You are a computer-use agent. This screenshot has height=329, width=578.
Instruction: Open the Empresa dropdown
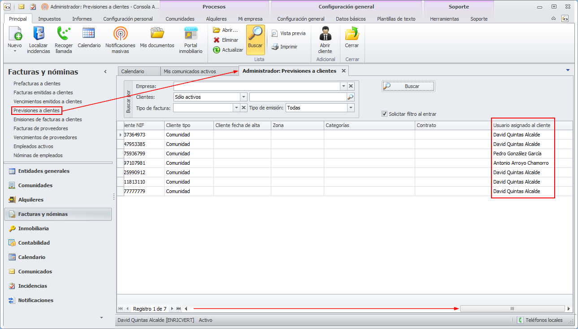(343, 86)
